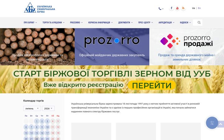Image resolution: width=224 pixels, height=140 pixels.
Task: Expand the ПРО БІРЖУ menu
Action: click(30, 22)
